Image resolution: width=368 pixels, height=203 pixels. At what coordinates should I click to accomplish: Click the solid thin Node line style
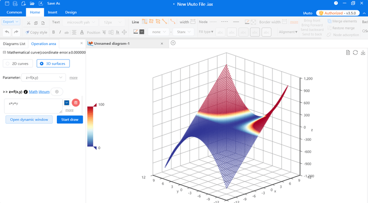[213, 22]
